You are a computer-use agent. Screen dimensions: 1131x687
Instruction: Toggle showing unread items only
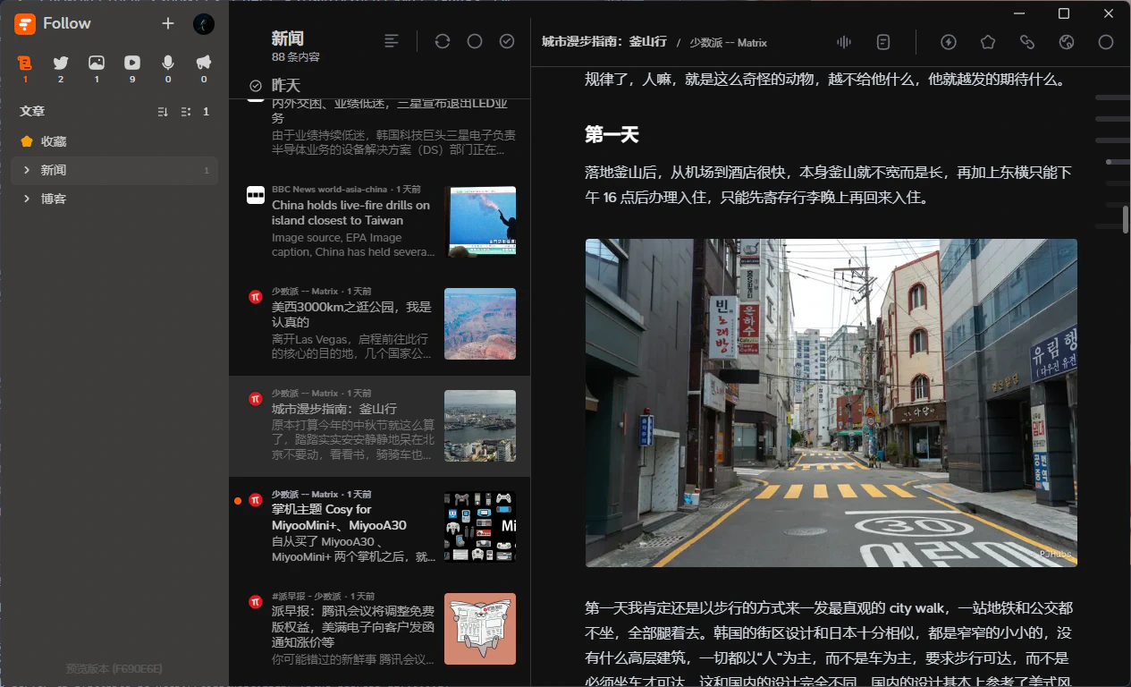coord(474,41)
